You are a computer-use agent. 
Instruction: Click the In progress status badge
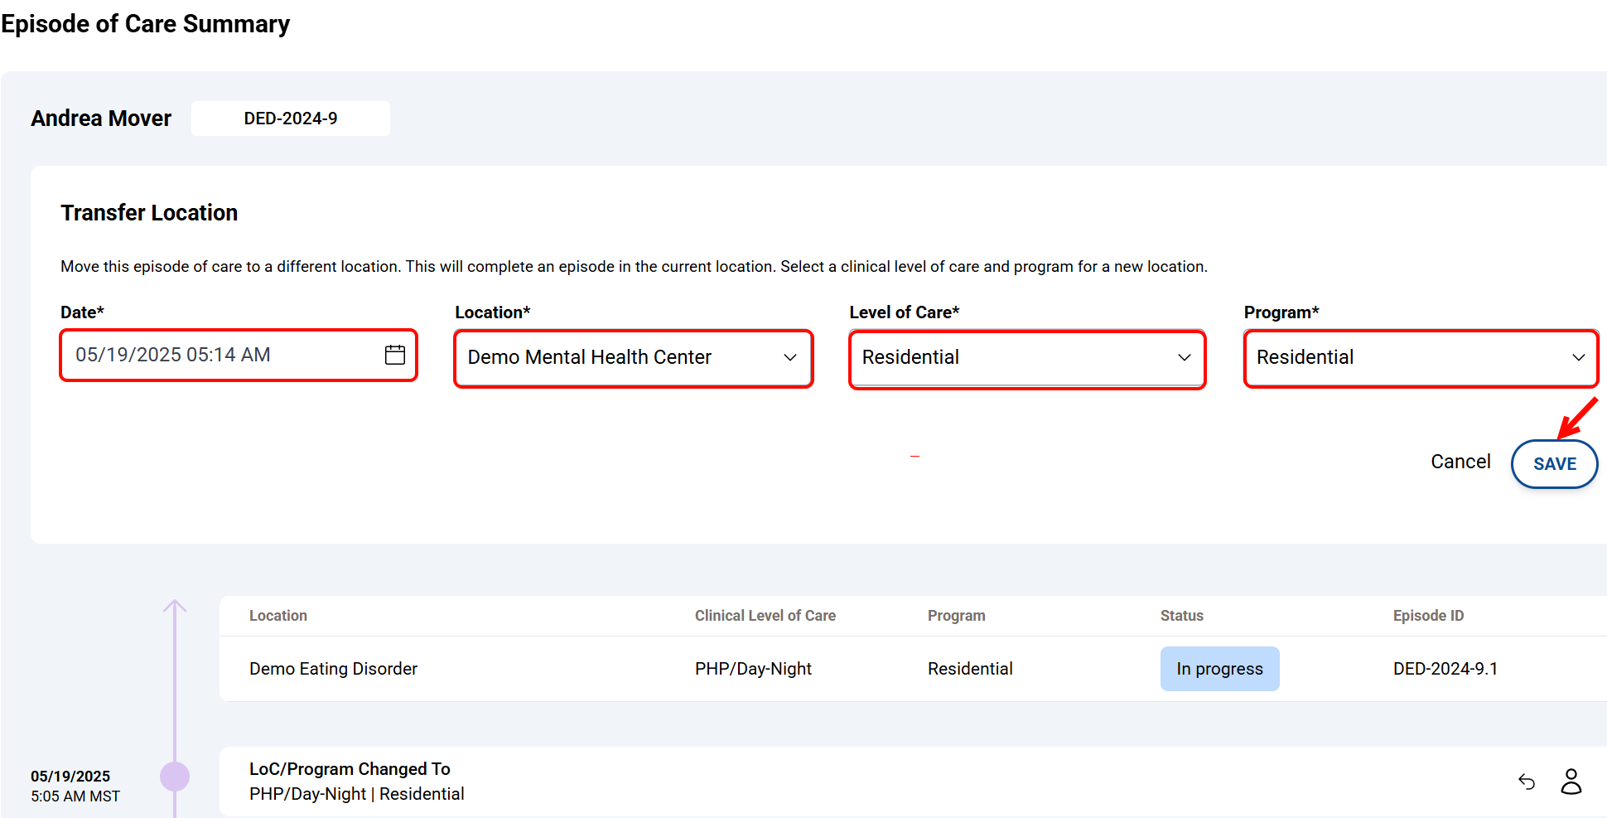point(1219,669)
